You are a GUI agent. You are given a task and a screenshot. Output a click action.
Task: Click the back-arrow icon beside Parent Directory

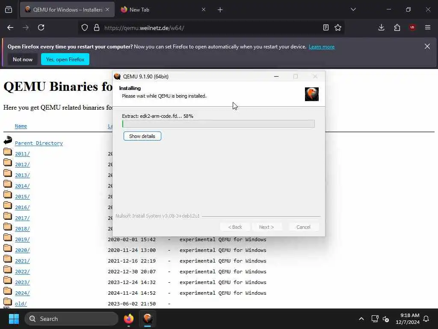[8, 140]
